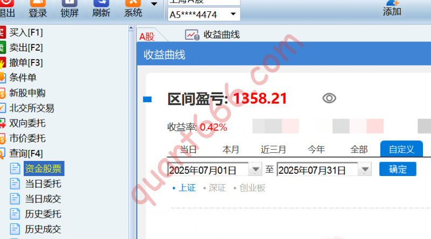Select the 今年 period tab

(x=316, y=149)
